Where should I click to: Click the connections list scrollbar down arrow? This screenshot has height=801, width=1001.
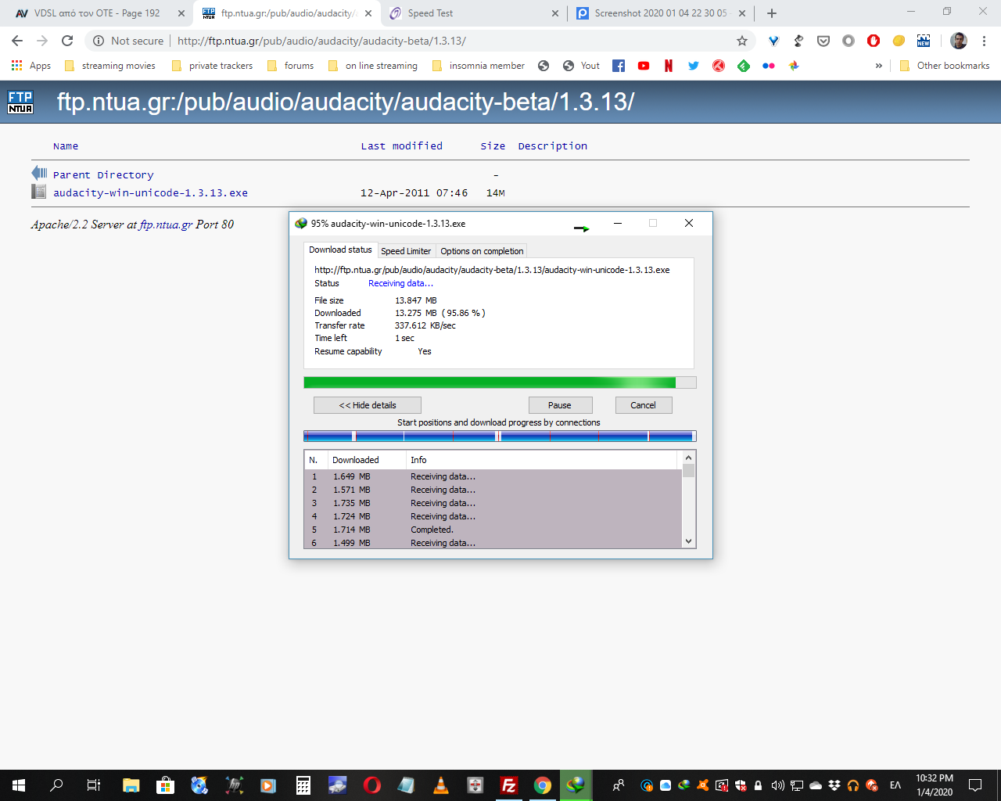click(688, 541)
